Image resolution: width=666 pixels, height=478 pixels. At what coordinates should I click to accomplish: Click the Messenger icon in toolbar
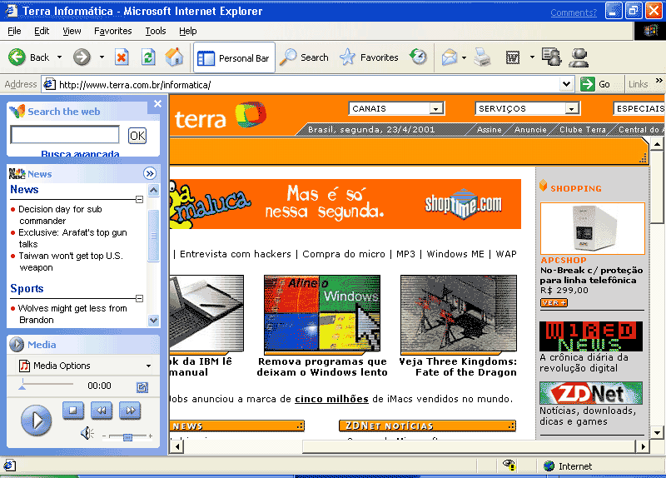click(x=579, y=57)
